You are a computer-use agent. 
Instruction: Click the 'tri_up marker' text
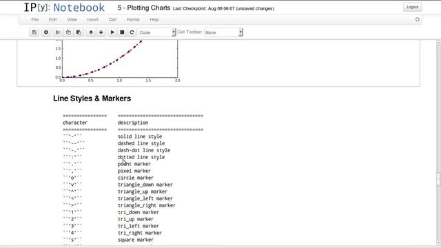[x=136, y=219]
